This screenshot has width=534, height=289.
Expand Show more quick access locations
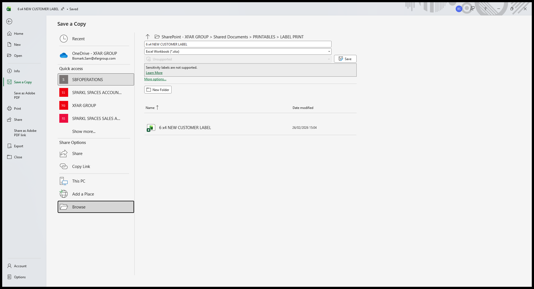point(84,132)
